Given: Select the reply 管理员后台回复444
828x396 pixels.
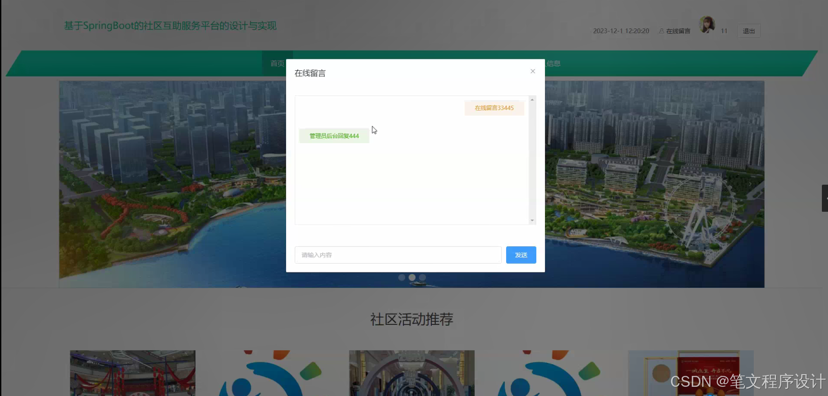Looking at the screenshot, I should tap(334, 136).
